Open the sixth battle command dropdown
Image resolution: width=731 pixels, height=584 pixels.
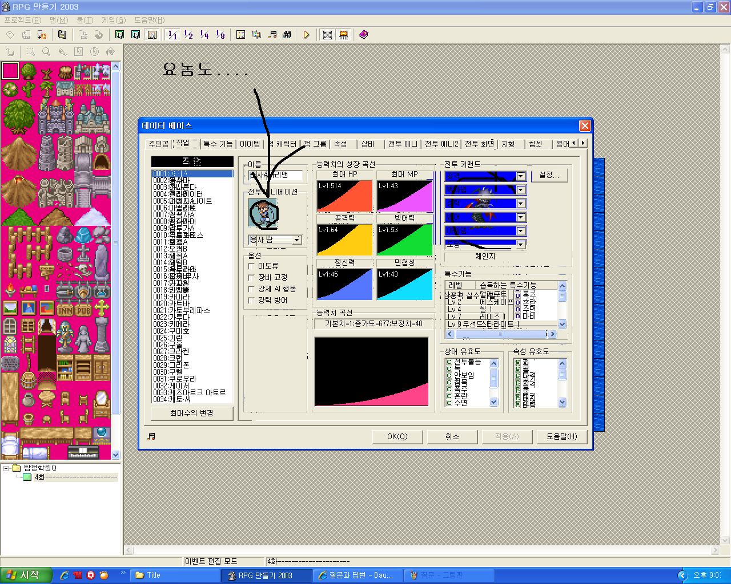[521, 245]
